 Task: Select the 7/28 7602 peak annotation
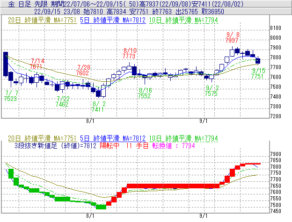(x=83, y=70)
